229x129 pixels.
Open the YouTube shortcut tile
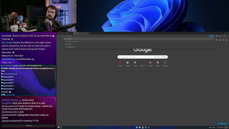pos(120,63)
